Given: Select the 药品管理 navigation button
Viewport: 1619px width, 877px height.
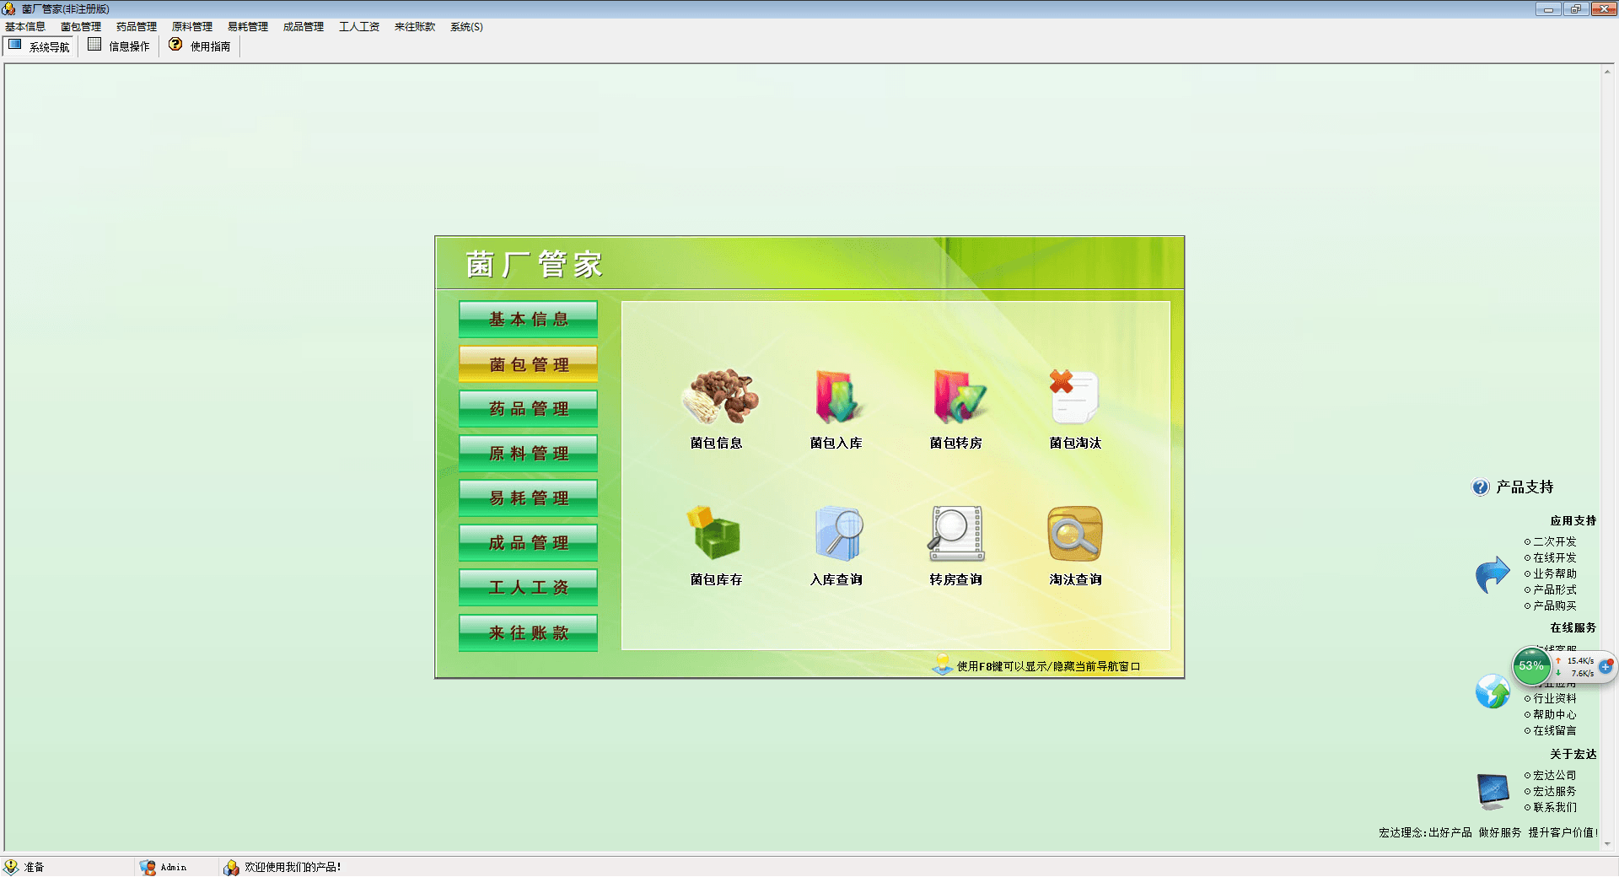Looking at the screenshot, I should coord(529,409).
